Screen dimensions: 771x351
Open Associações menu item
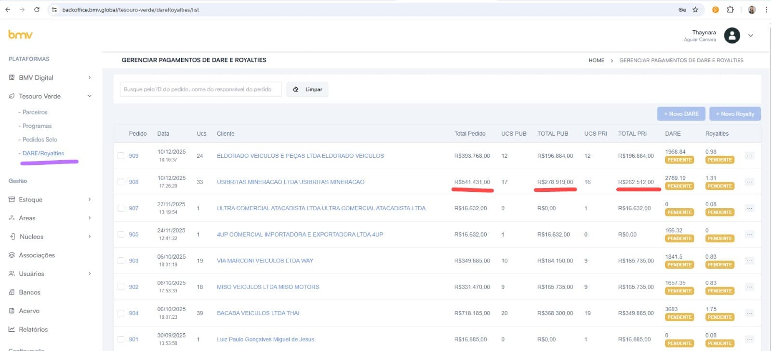pyautogui.click(x=37, y=255)
